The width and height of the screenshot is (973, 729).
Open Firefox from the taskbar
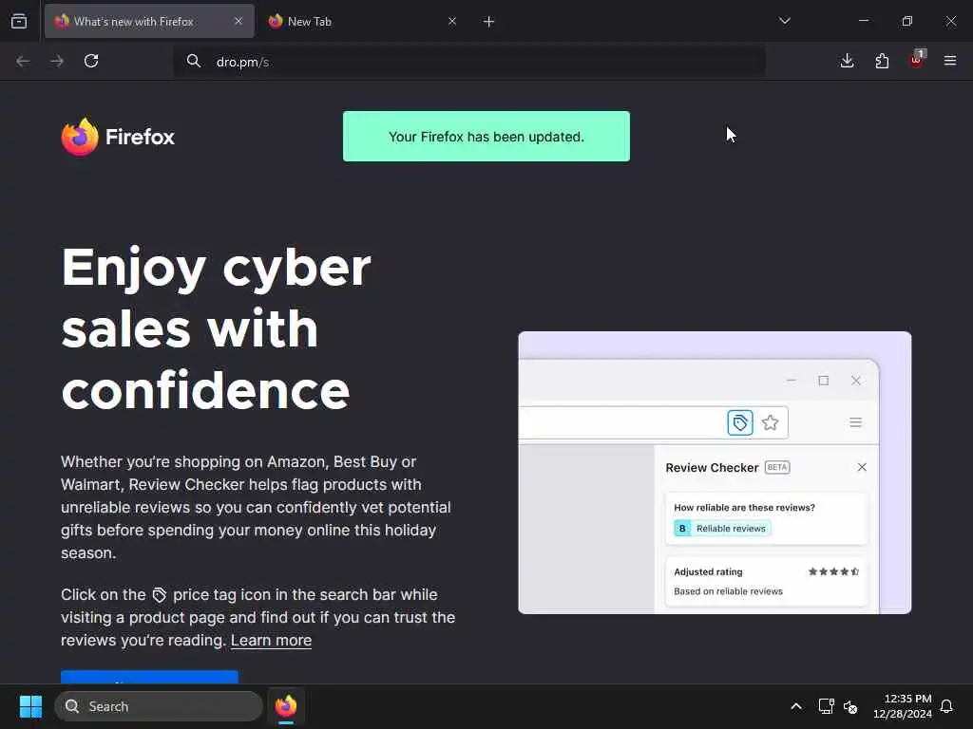tap(285, 706)
